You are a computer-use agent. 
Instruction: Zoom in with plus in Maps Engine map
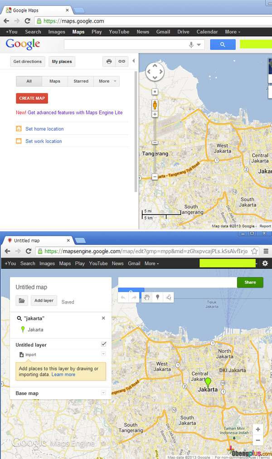pos(258,430)
